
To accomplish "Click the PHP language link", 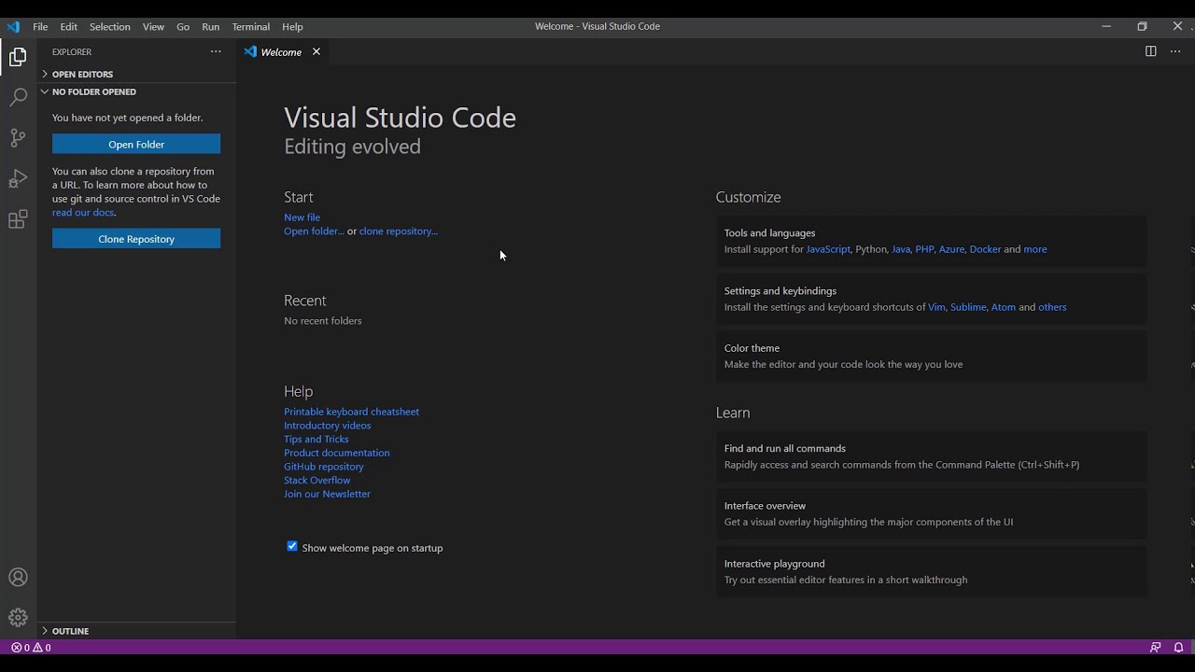I will 924,249.
